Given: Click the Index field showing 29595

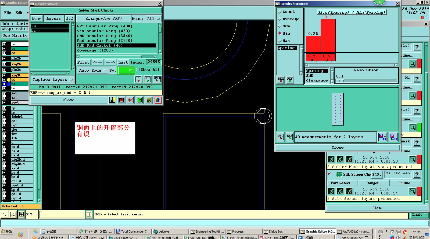Looking at the screenshot, I should (x=154, y=62).
